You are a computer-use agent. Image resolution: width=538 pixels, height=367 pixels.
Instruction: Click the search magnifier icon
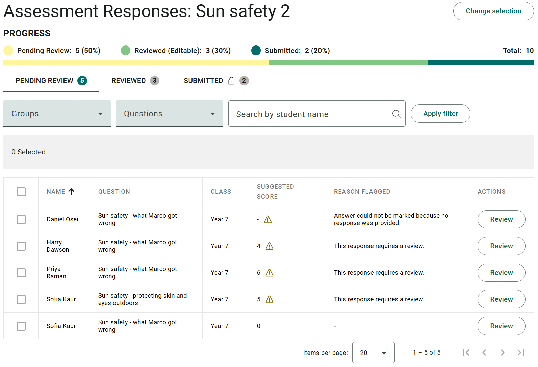pyautogui.click(x=396, y=114)
